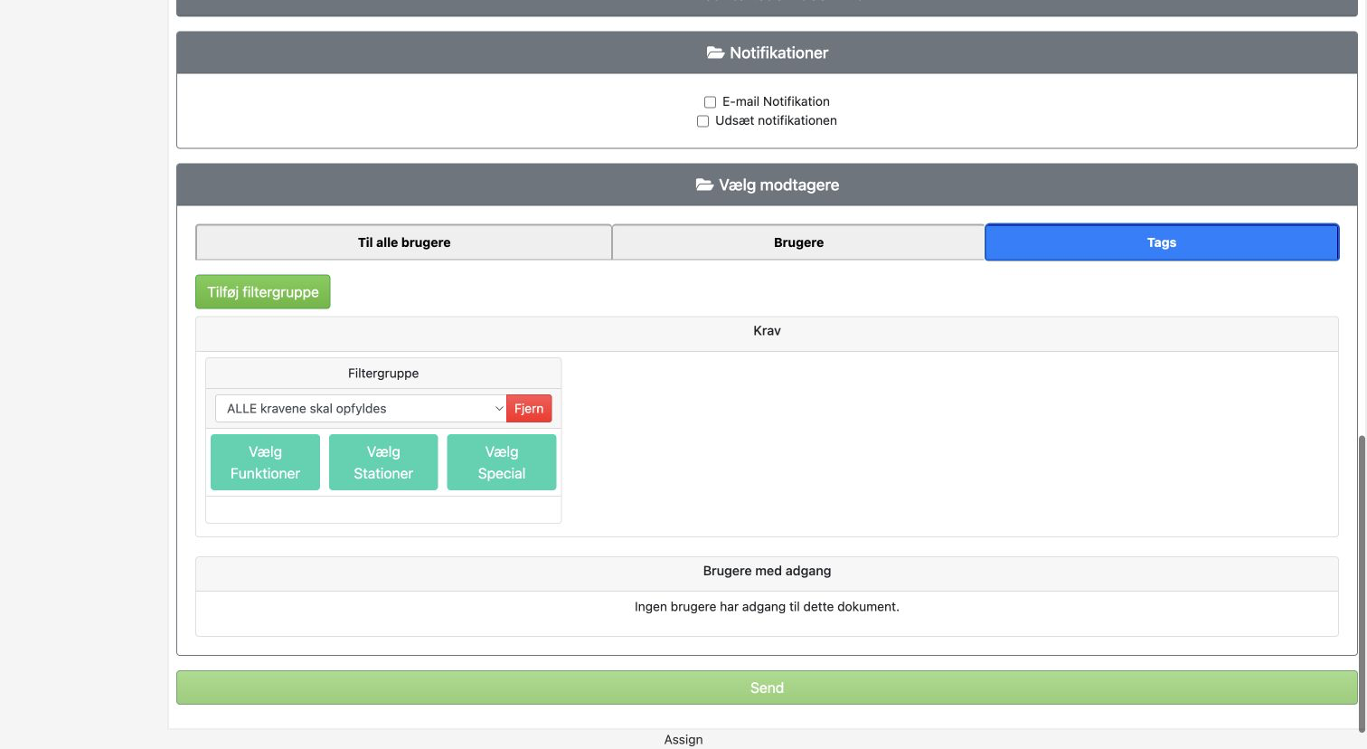The height and width of the screenshot is (749, 1367).
Task: Open Vælg Special selection
Action: [x=502, y=462]
